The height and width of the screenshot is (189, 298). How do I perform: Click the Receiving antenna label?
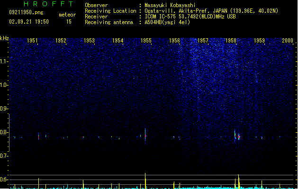point(109,22)
